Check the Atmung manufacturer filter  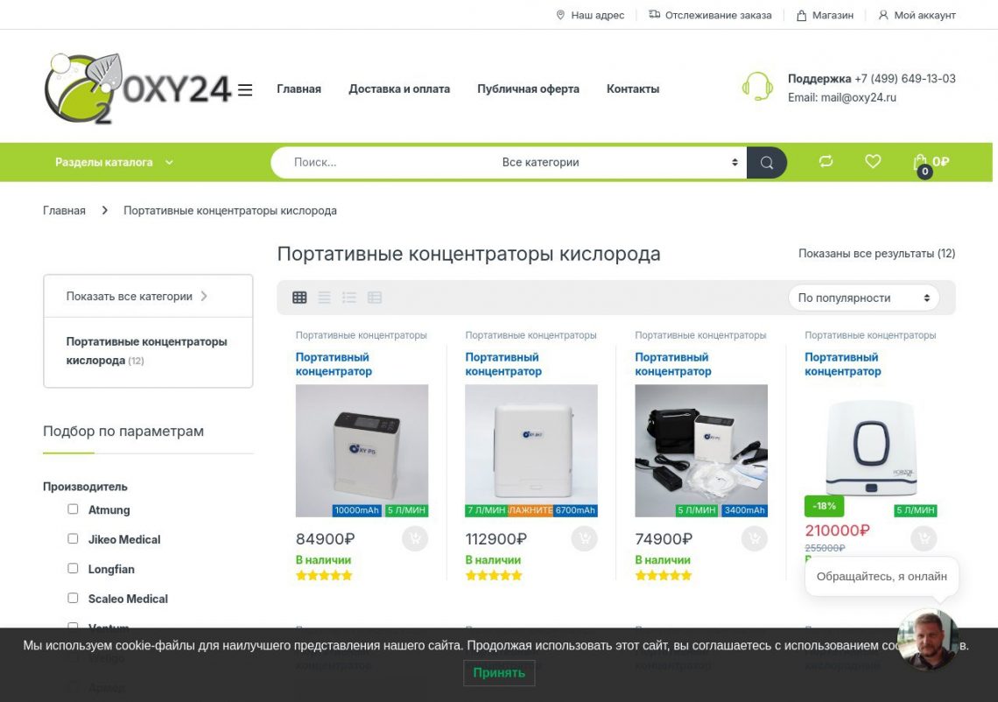[x=74, y=509]
